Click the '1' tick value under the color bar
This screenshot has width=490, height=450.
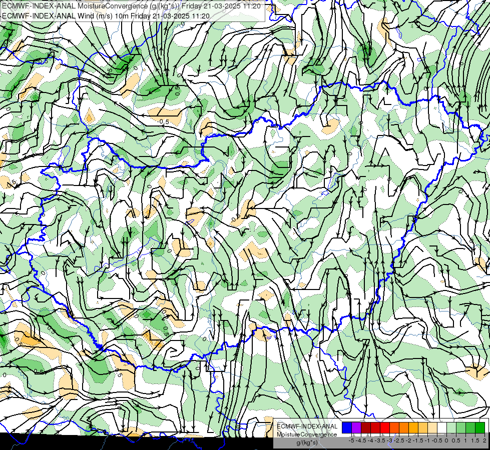pyautogui.click(x=465, y=440)
